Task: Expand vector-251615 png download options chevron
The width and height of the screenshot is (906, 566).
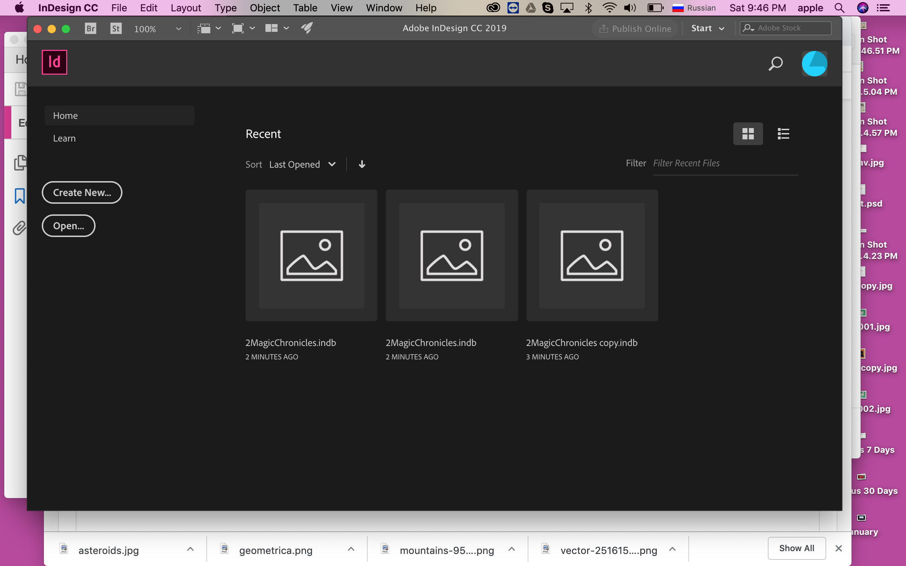Action: pos(672,549)
